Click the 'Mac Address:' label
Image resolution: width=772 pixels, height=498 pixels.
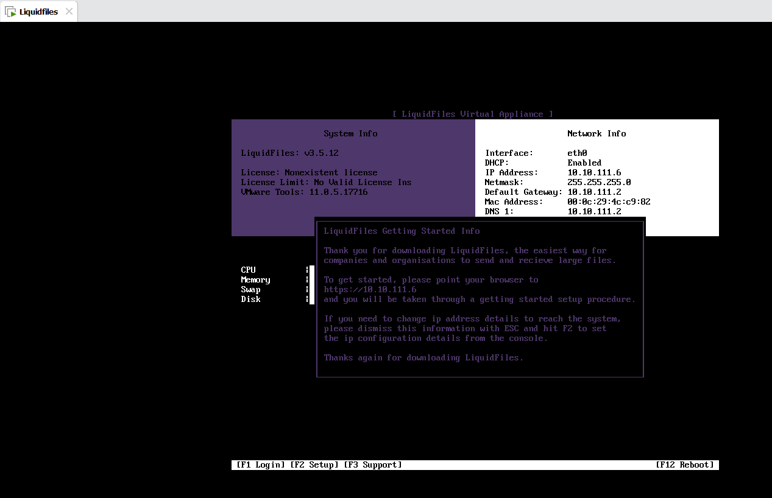coord(514,202)
